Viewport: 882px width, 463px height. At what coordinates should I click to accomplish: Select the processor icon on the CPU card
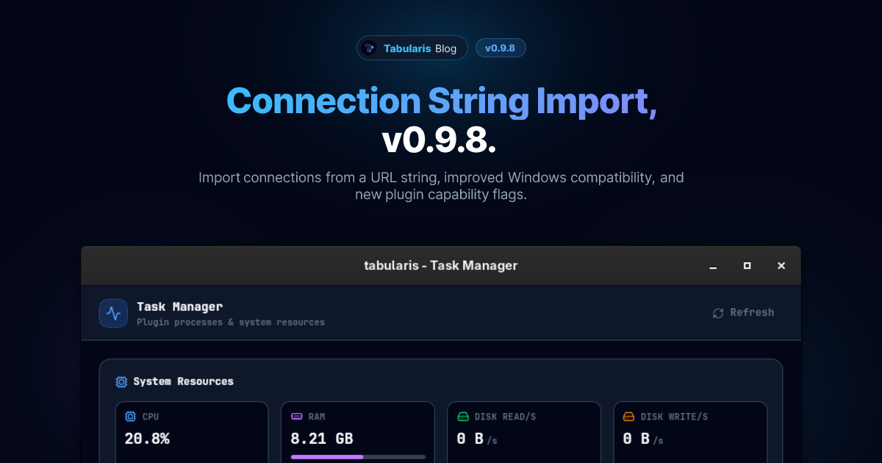point(129,416)
